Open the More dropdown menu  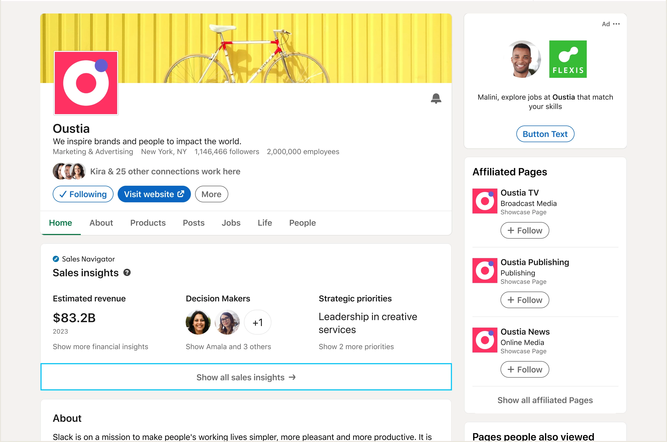211,194
